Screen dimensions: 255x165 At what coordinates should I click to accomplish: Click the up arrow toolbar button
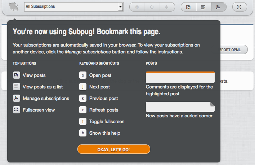[x=137, y=7]
